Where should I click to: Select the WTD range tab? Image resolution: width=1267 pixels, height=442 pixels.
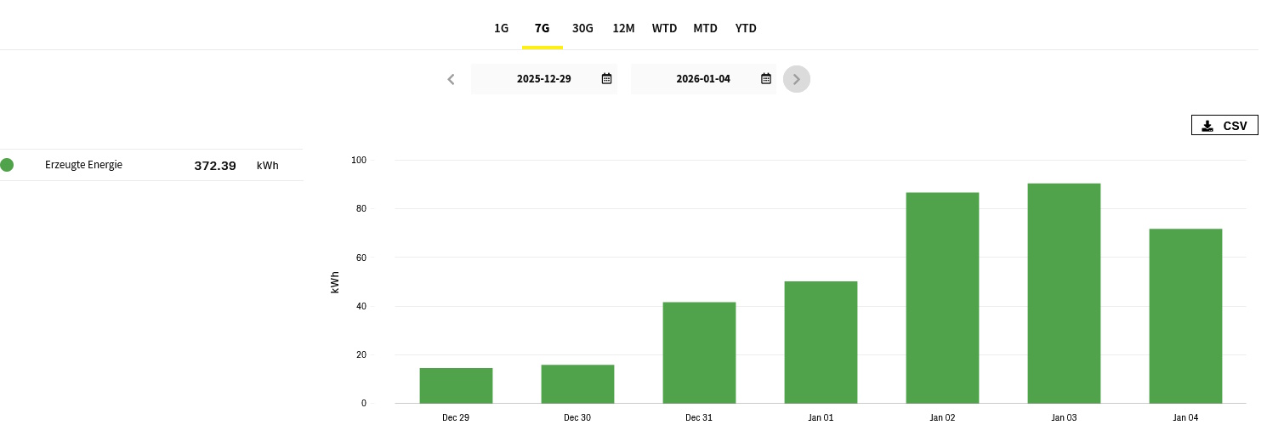pyautogui.click(x=664, y=28)
